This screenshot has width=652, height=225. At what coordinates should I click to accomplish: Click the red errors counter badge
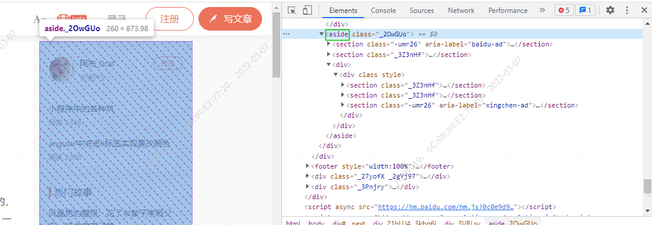click(564, 11)
